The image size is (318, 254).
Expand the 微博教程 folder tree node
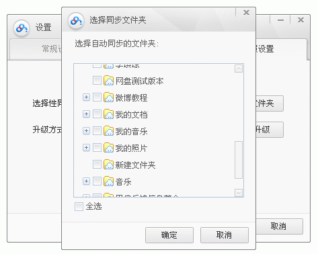point(86,97)
